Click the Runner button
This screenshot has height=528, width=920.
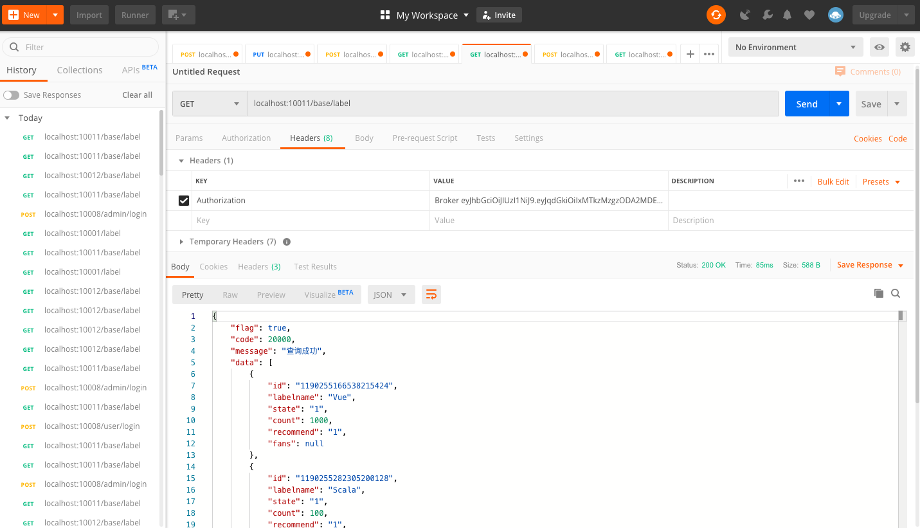(135, 15)
